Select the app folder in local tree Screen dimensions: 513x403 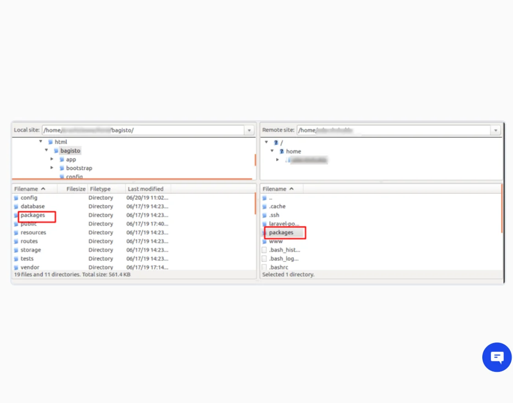[x=71, y=160]
